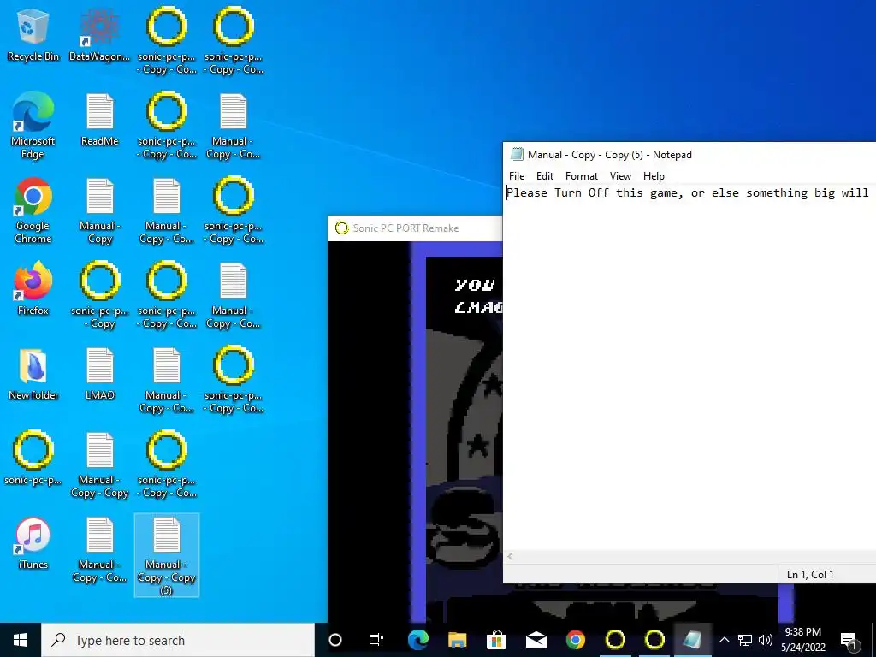Open the Action Center notifications icon

click(849, 640)
